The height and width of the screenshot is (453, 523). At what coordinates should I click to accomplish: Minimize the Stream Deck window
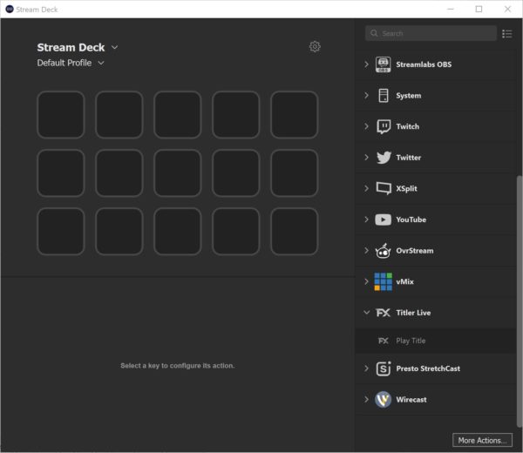pos(451,9)
